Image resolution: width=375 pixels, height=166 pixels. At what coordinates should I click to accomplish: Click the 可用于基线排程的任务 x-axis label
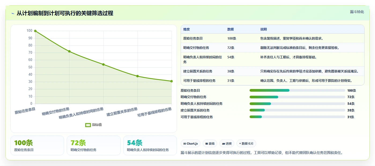coord(154,112)
